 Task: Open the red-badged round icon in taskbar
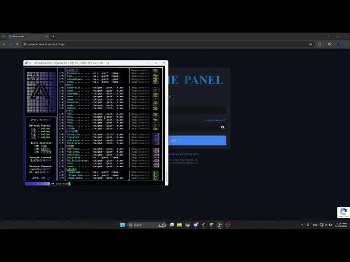point(227,225)
